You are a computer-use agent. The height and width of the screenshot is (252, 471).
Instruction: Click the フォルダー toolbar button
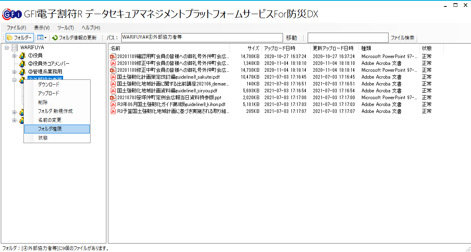[x=19, y=37]
